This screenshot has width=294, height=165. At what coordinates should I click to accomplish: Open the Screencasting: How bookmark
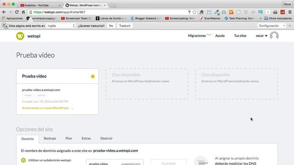[180, 18]
